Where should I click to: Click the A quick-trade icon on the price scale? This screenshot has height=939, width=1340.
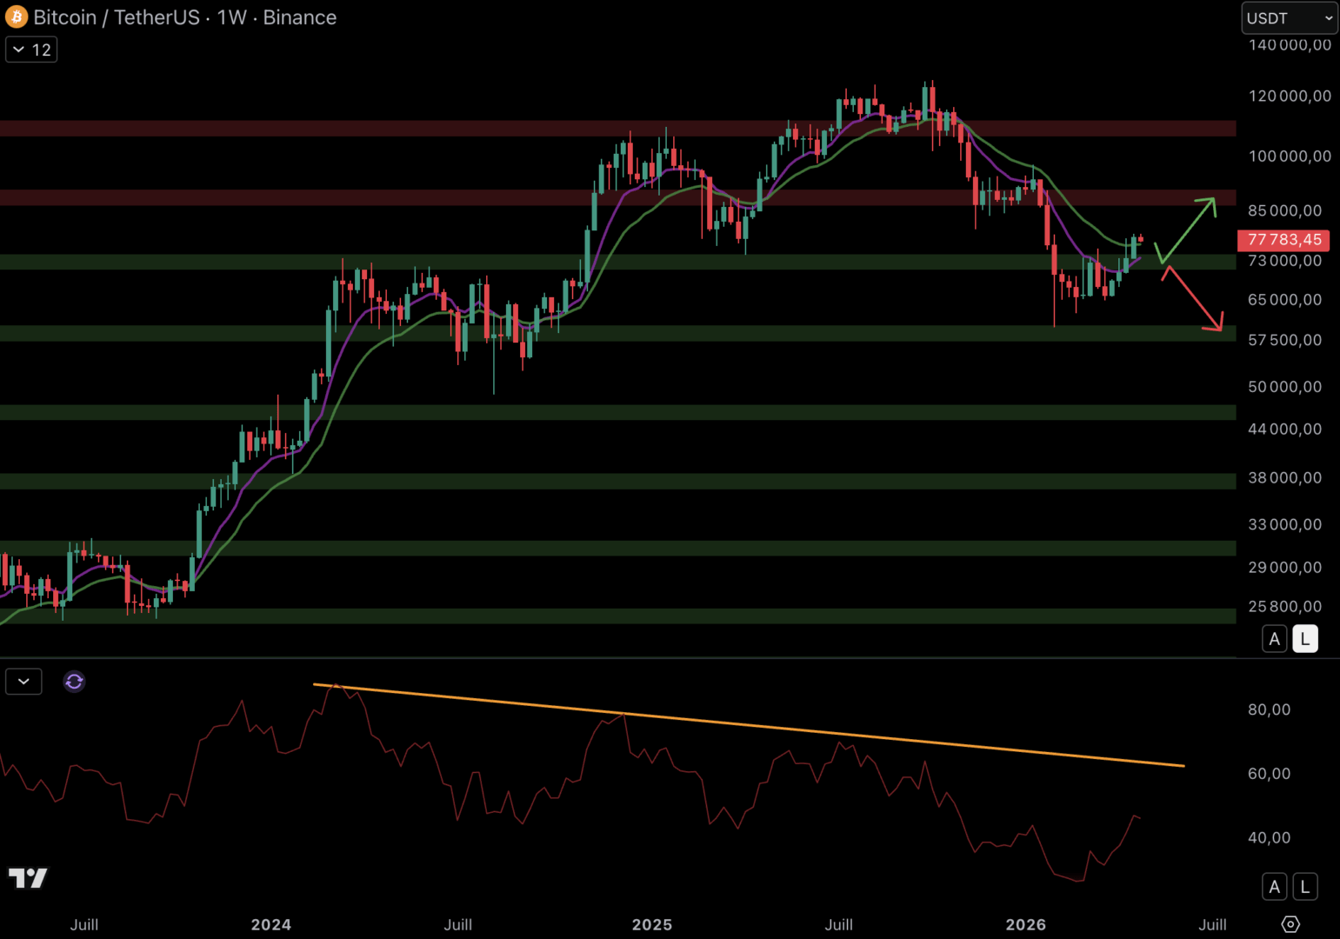pyautogui.click(x=1274, y=638)
